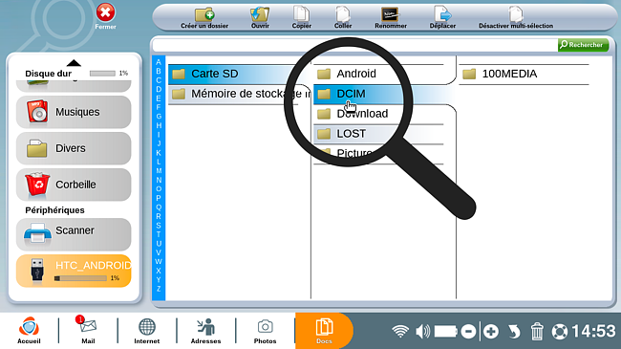The height and width of the screenshot is (349, 621).
Task: Click the HTC_ANDROID storage usage bar
Action: (81, 278)
